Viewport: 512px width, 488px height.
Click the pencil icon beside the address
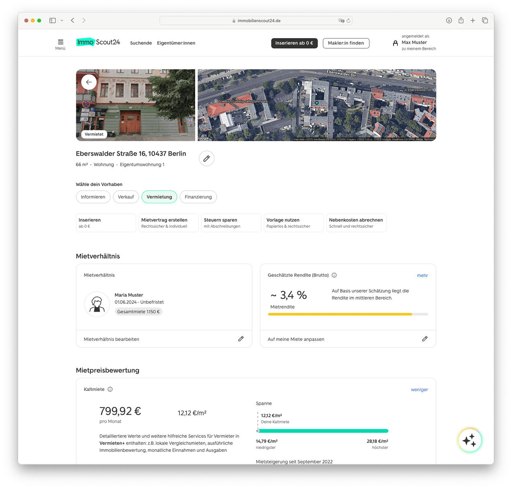[x=206, y=159]
